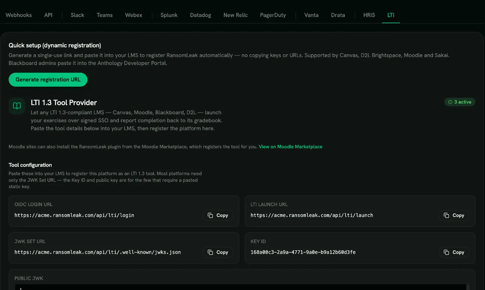Click copy icon for Key ID
The image size is (485, 290).
point(447,252)
